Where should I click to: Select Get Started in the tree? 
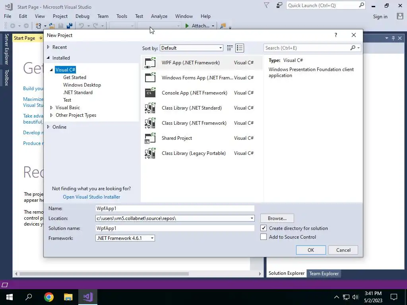(x=74, y=77)
